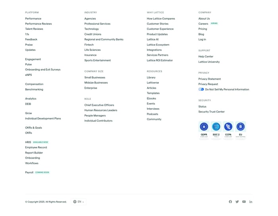The height and width of the screenshot is (216, 278).
Task: Open Regional and Community Banks industry
Action: [x=104, y=39]
